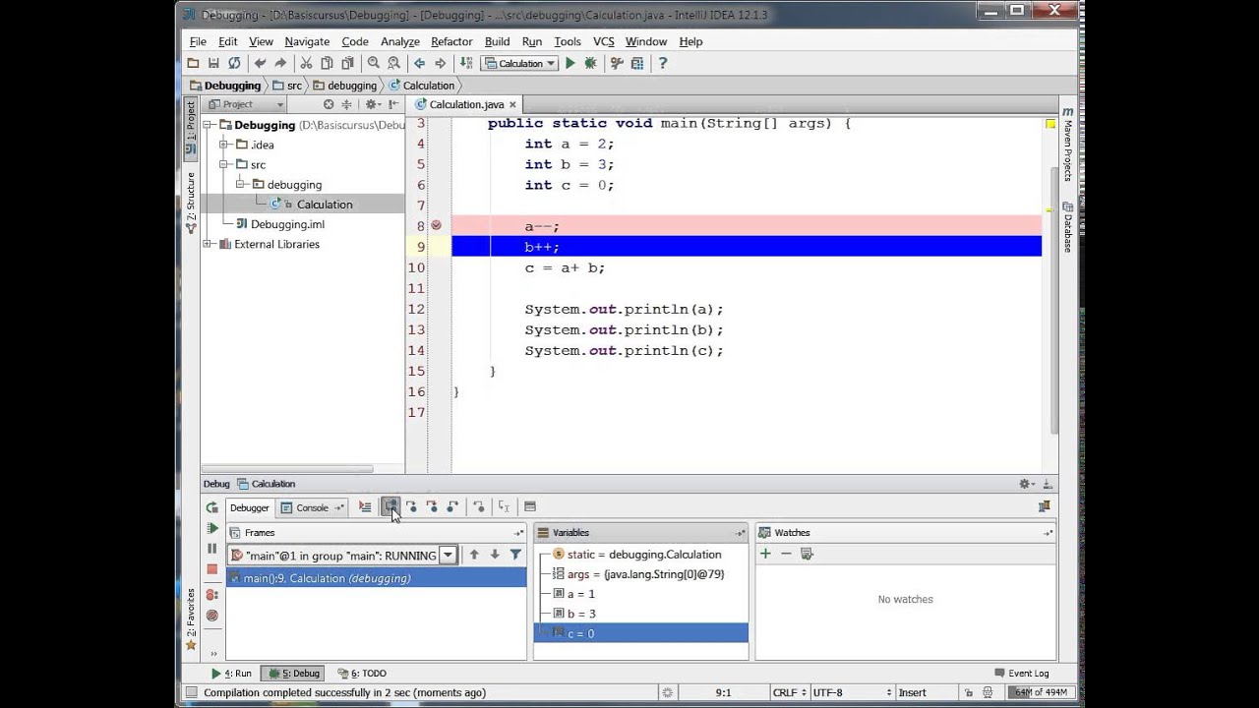This screenshot has width=1259, height=708.
Task: Collapse the Debugging project root node
Action: 209,125
